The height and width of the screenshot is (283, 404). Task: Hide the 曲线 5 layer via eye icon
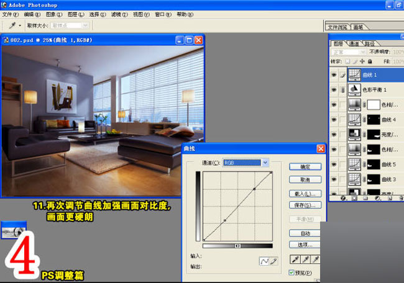pyautogui.click(x=334, y=164)
